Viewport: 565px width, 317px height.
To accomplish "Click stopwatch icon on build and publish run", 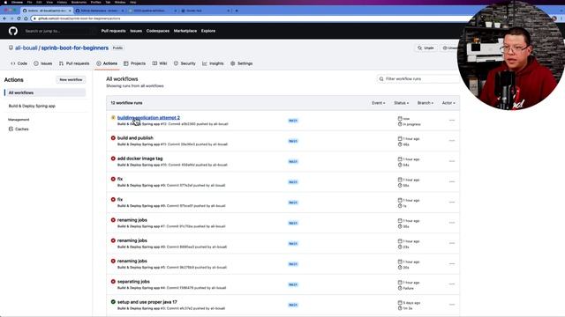I will click(x=400, y=144).
